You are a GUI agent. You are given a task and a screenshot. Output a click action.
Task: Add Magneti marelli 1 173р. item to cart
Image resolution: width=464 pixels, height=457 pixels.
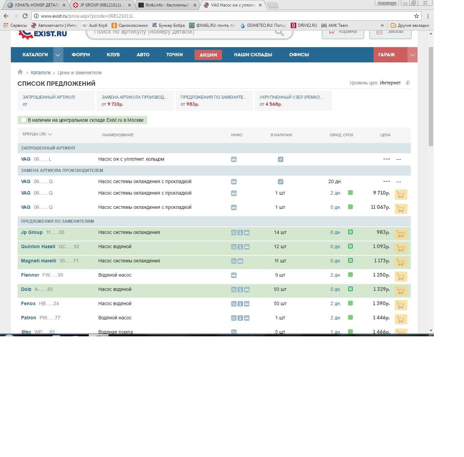pyautogui.click(x=401, y=262)
